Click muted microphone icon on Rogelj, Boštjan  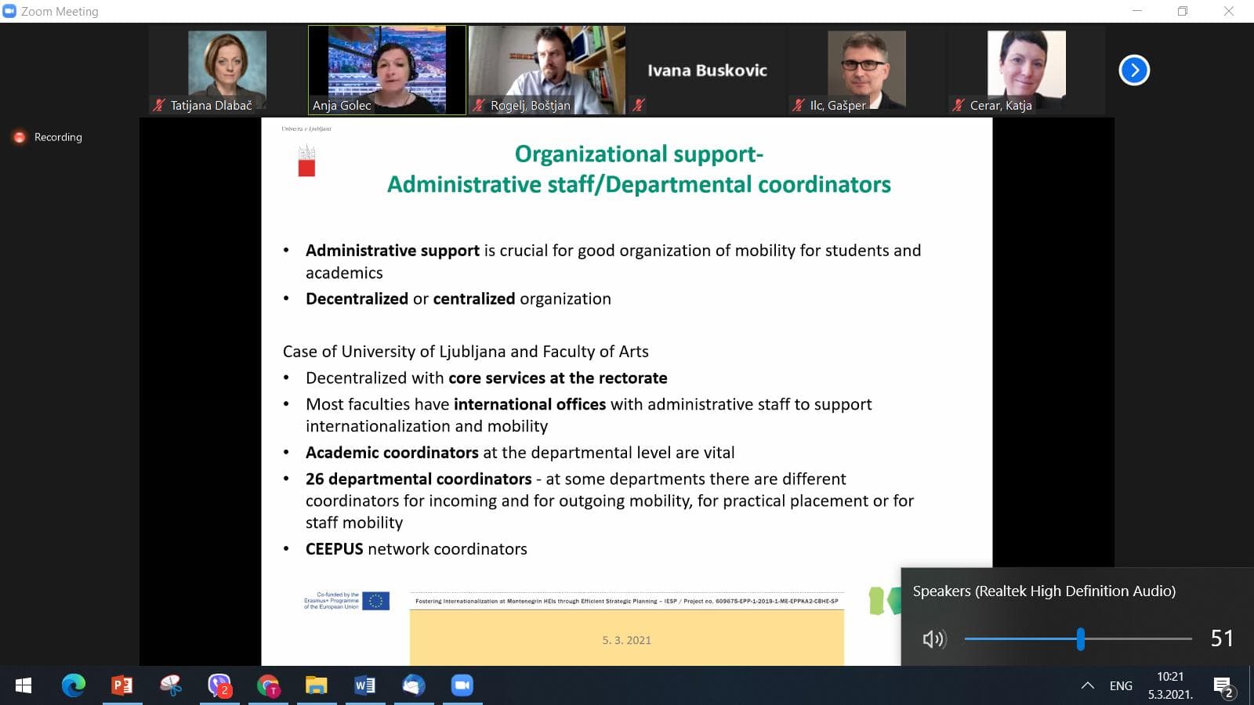point(480,105)
